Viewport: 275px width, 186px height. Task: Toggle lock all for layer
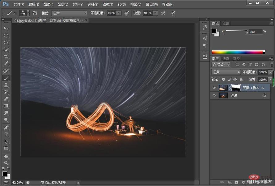coord(241,80)
